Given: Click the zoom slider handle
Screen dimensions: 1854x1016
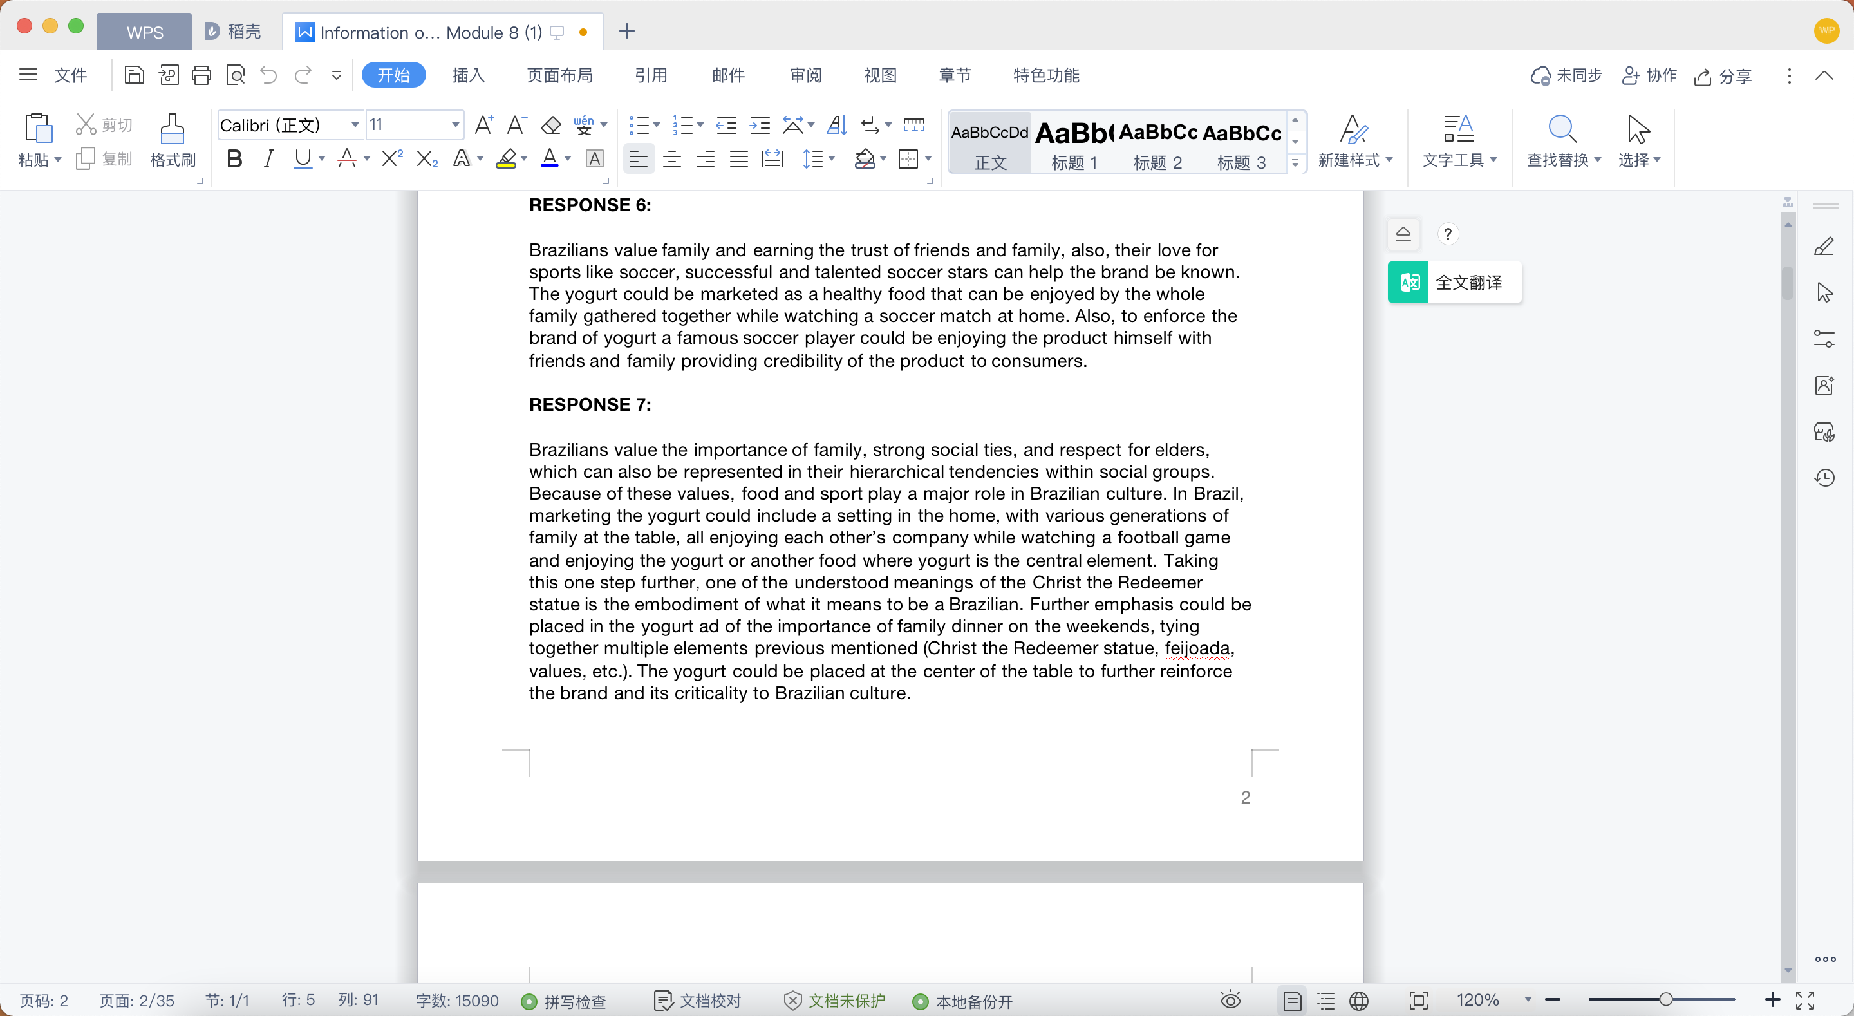Looking at the screenshot, I should click(x=1665, y=999).
